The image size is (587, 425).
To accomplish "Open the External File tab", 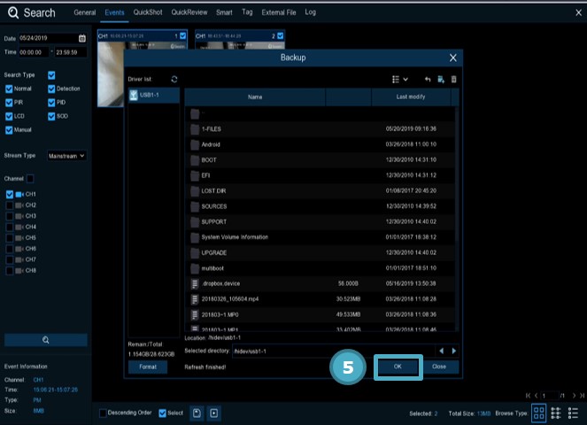I will [x=278, y=13].
